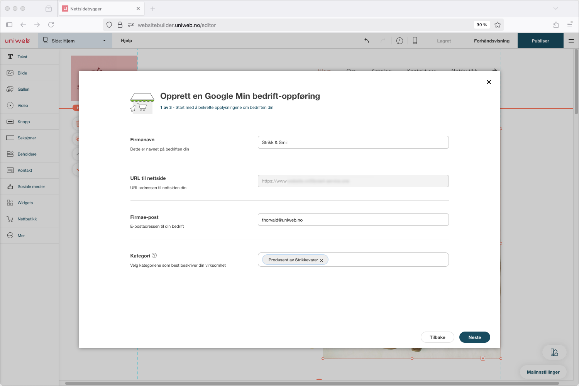
Task: Close the Google Min bedrift dialog
Action: click(489, 82)
